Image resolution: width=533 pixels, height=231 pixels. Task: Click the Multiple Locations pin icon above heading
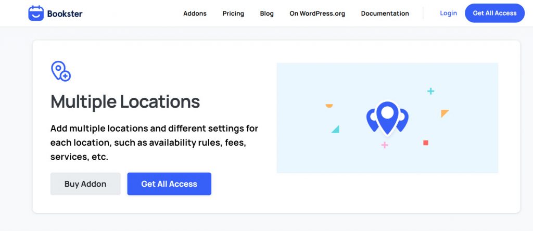tap(60, 71)
